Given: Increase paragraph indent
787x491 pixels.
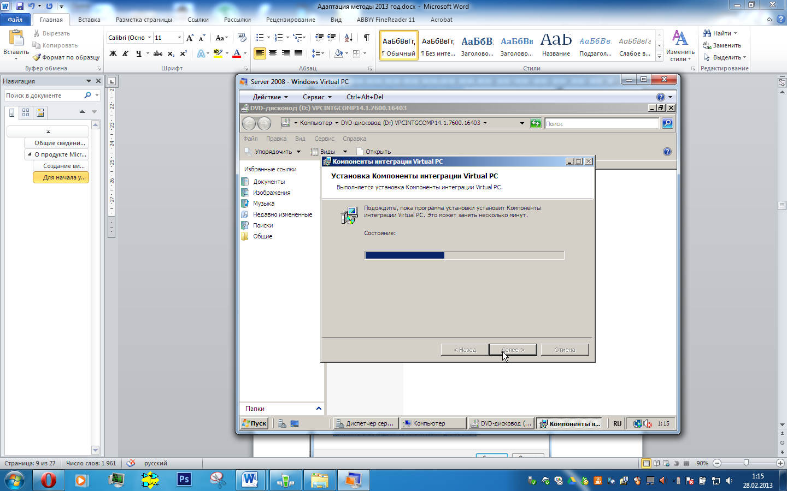Looking at the screenshot, I should click(332, 38).
